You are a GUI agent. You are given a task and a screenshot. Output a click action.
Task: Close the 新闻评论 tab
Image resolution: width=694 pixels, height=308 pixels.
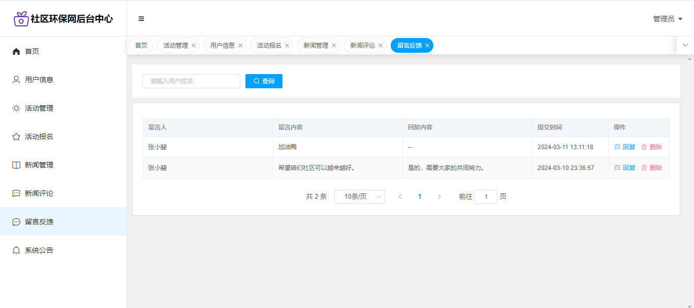381,46
